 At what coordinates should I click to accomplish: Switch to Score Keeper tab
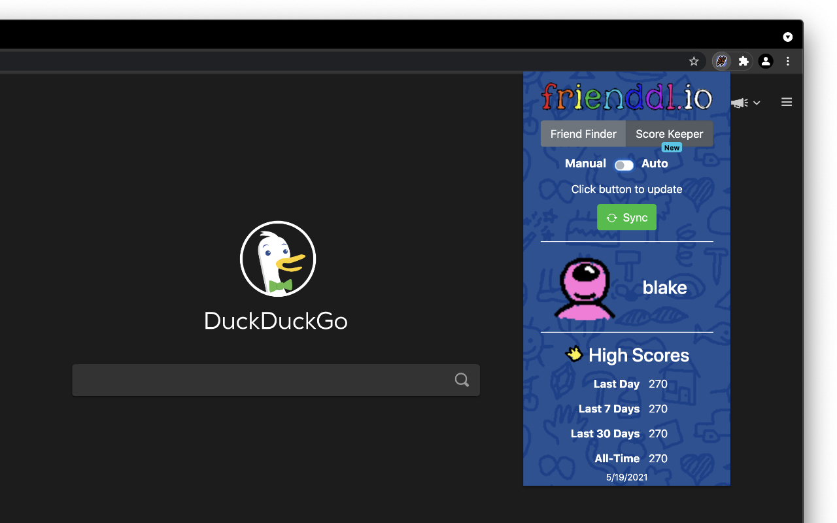(x=670, y=134)
